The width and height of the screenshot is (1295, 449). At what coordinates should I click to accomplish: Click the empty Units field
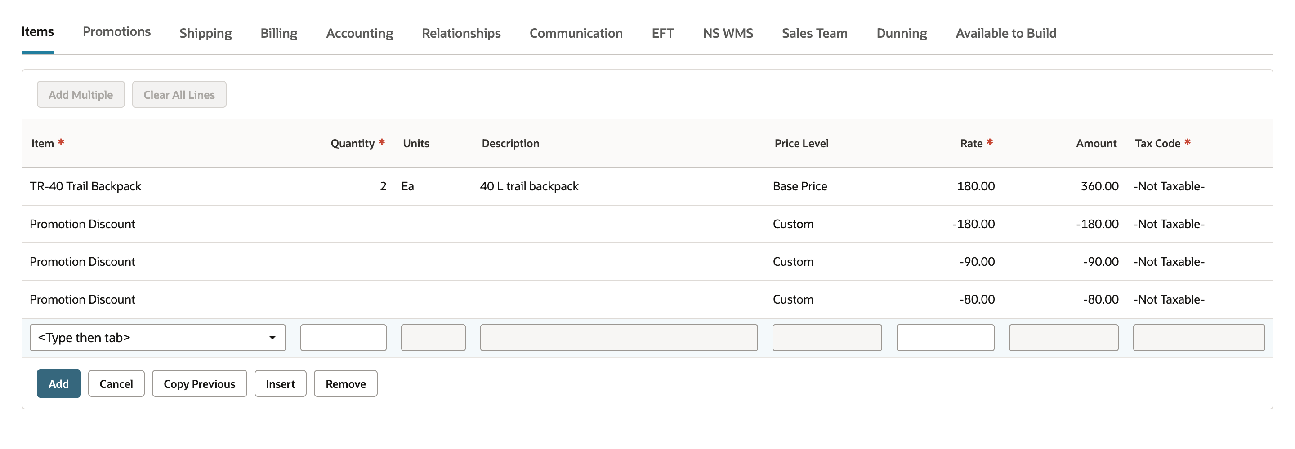click(x=433, y=338)
